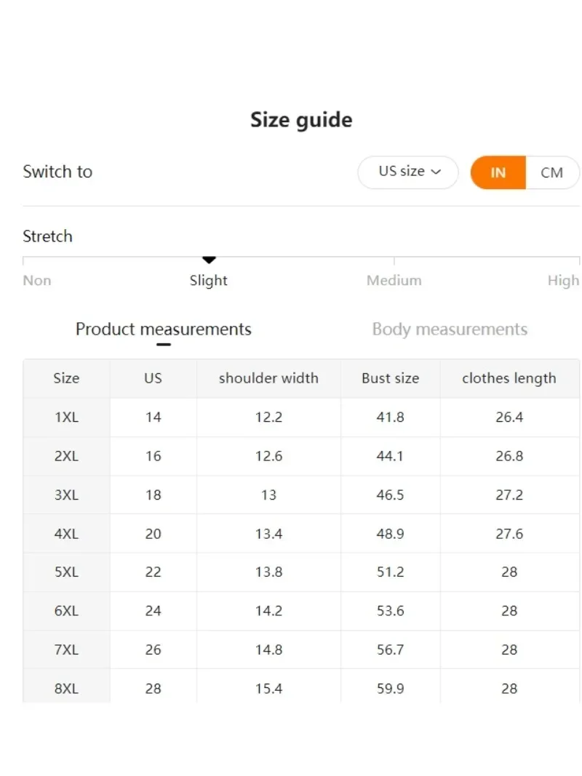Screen dimensions: 582x776
Task: Click the Non stretch label
Action: pyautogui.click(x=37, y=281)
